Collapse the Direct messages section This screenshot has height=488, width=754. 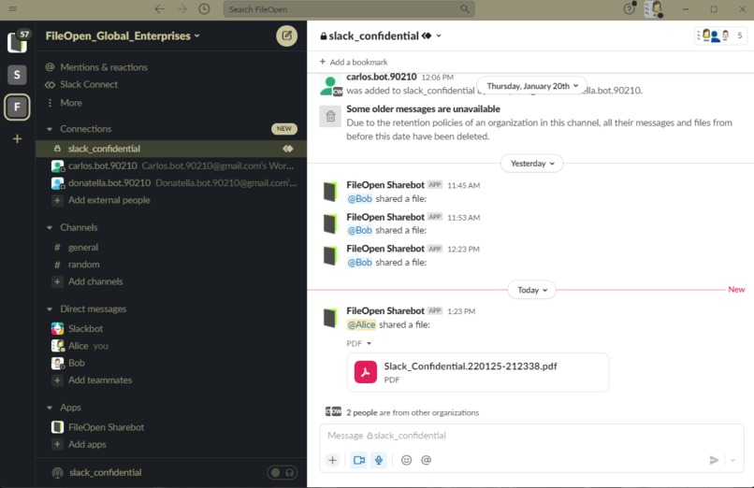[50, 309]
